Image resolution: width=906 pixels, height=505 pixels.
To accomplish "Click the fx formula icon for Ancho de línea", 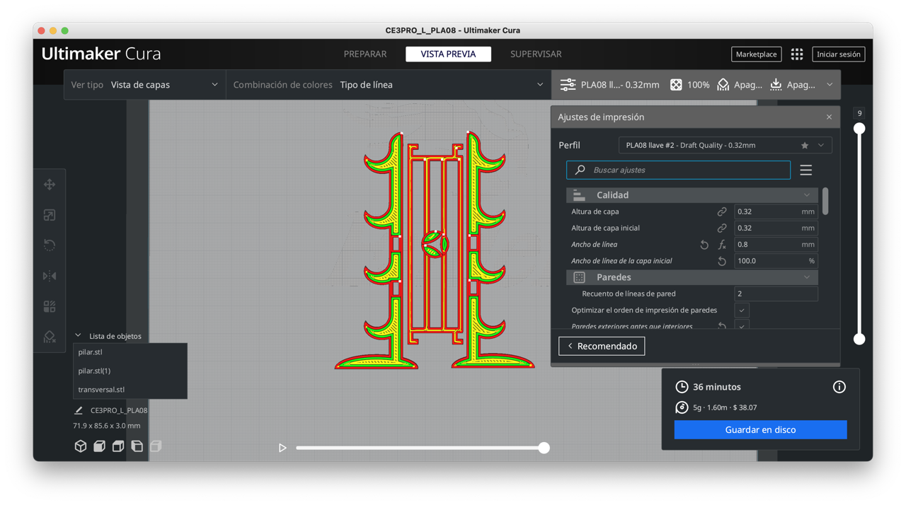I will (x=722, y=245).
